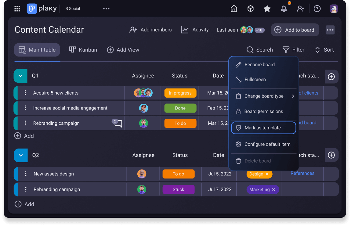This screenshot has height=226, width=351.
Task: Open the notifications bell
Action: tap(284, 9)
